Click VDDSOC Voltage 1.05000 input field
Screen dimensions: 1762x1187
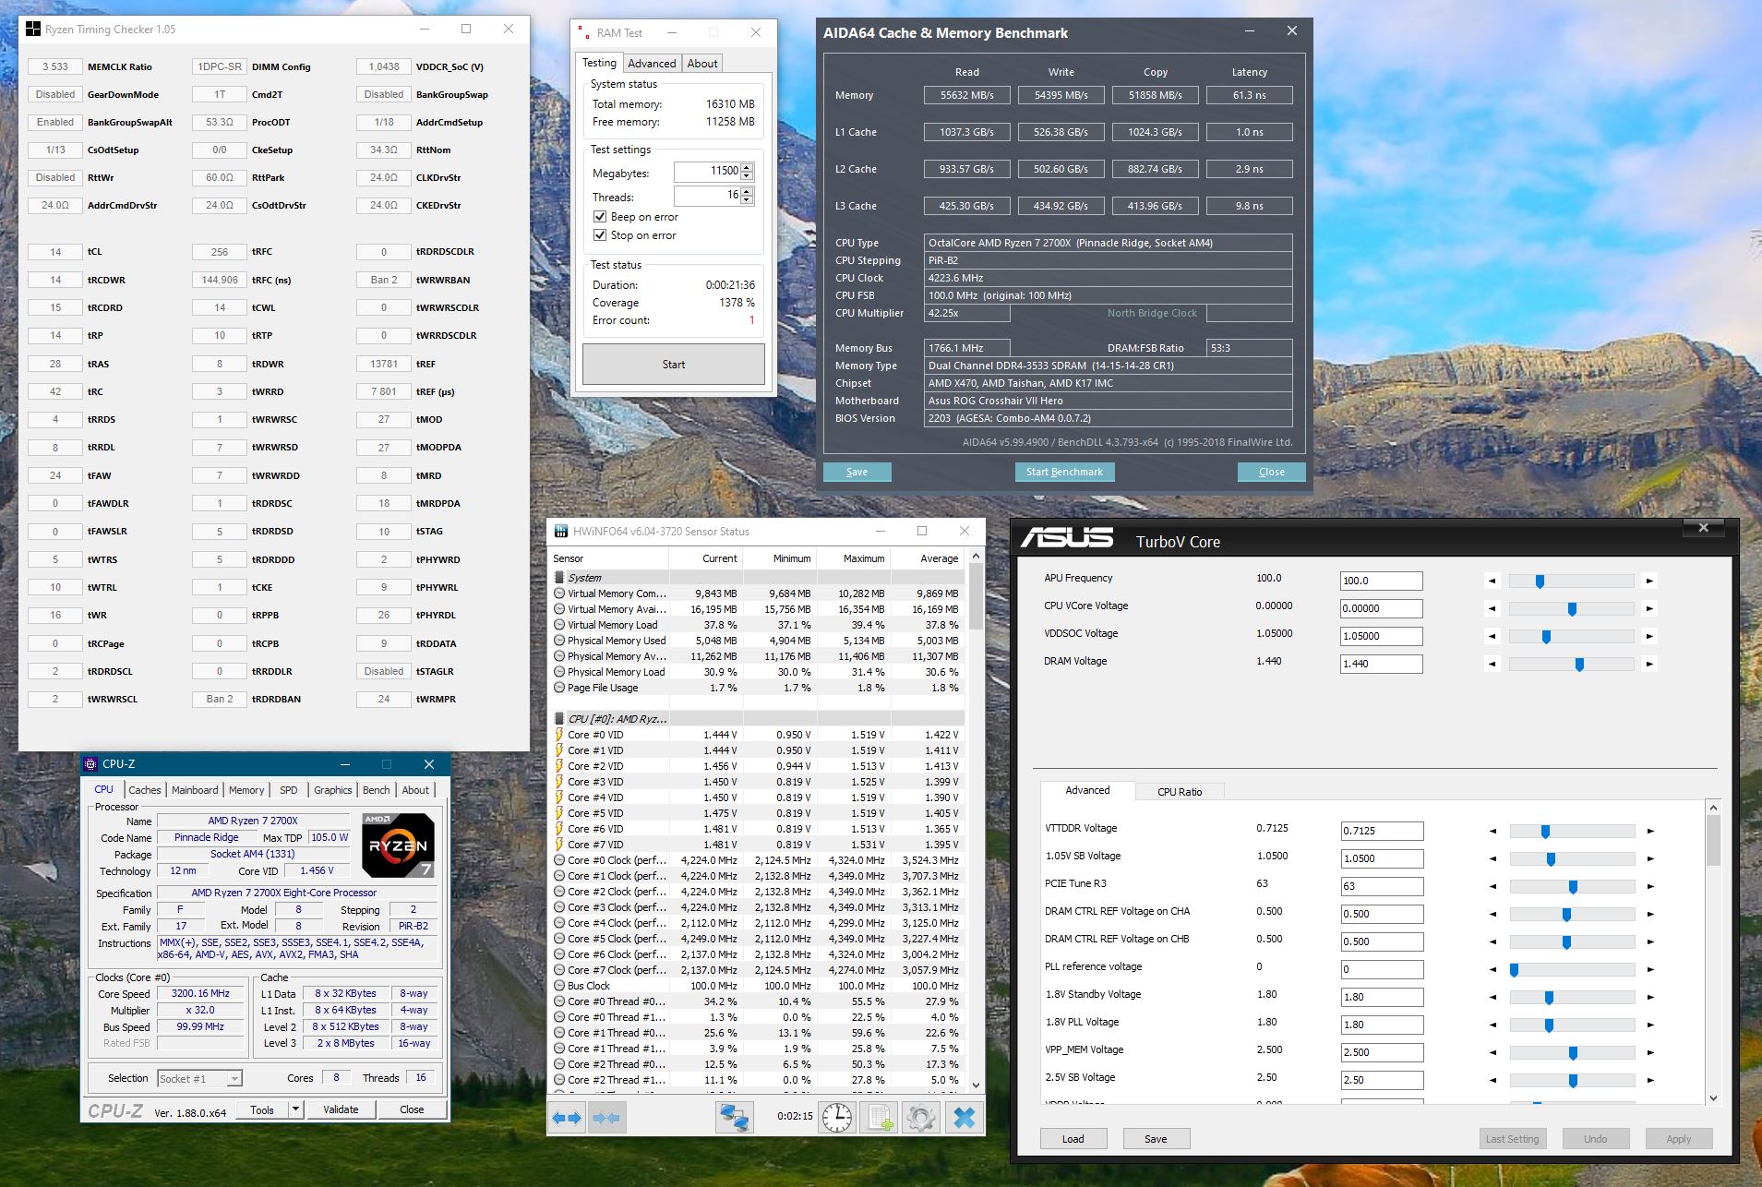tap(1381, 636)
